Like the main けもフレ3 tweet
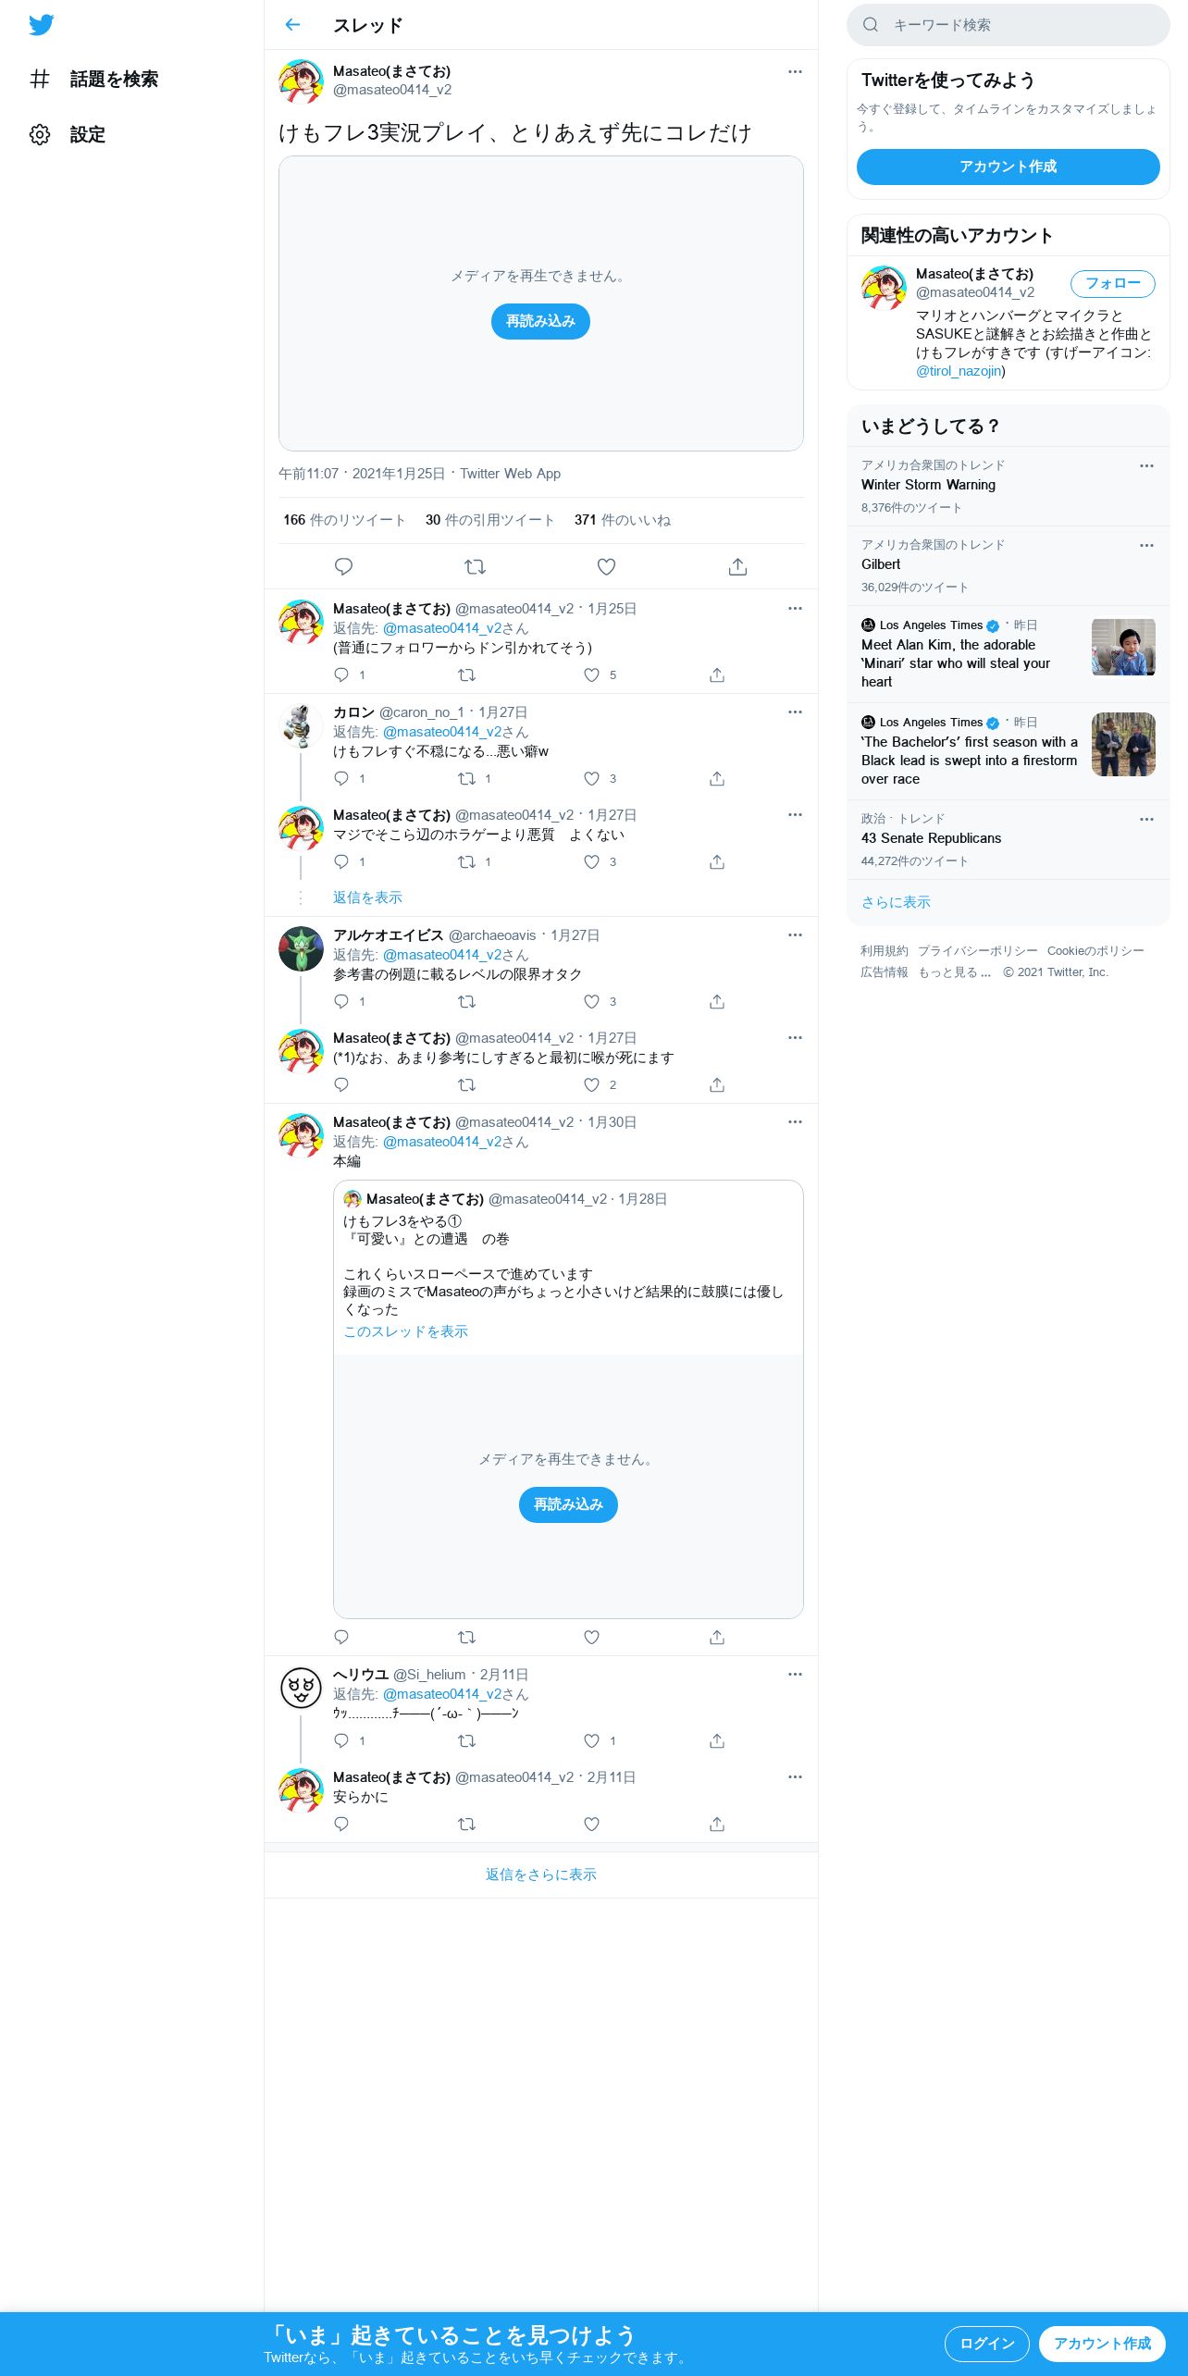1188x2376 pixels. coord(606,566)
